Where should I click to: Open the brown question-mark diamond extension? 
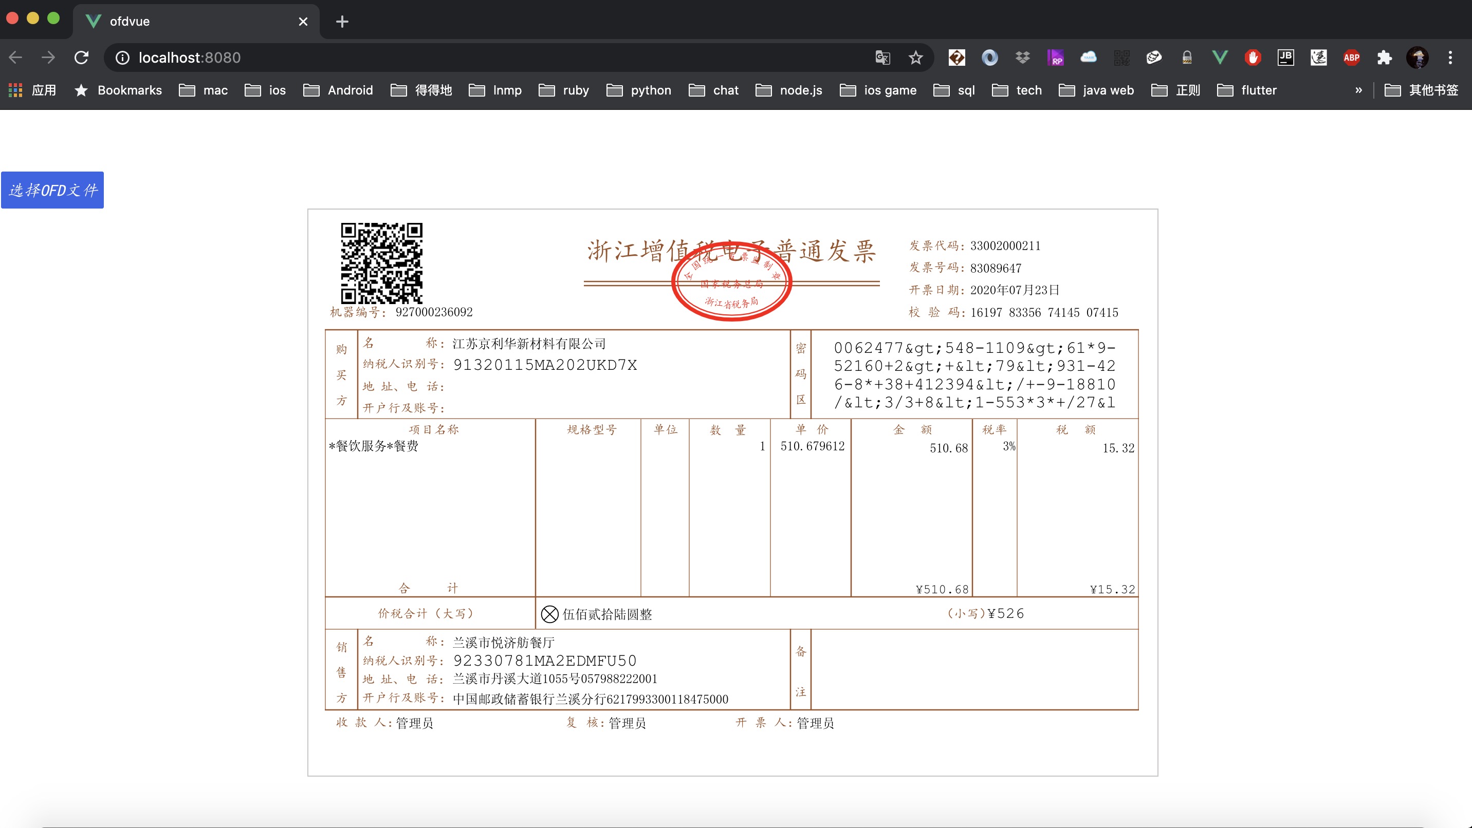pyautogui.click(x=956, y=57)
